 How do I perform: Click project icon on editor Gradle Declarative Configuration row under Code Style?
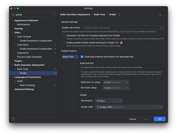[x=55, y=49]
